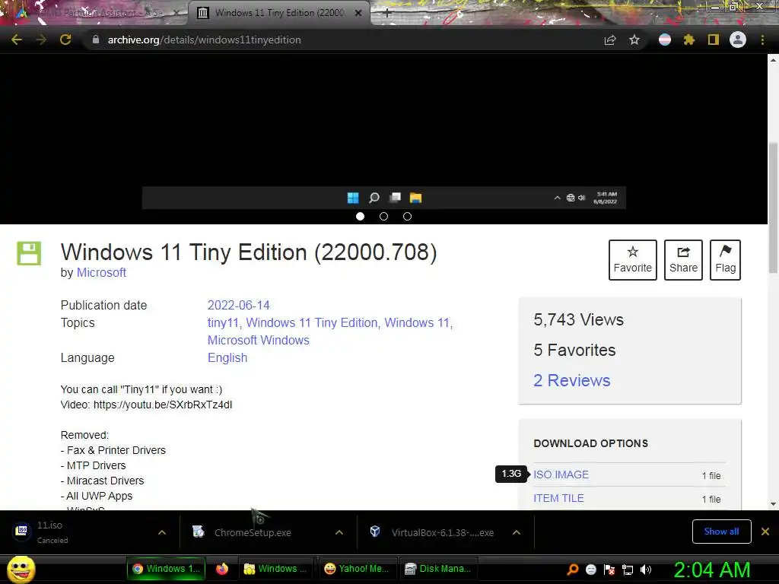The width and height of the screenshot is (779, 584).
Task: Open the English language link
Action: point(227,357)
